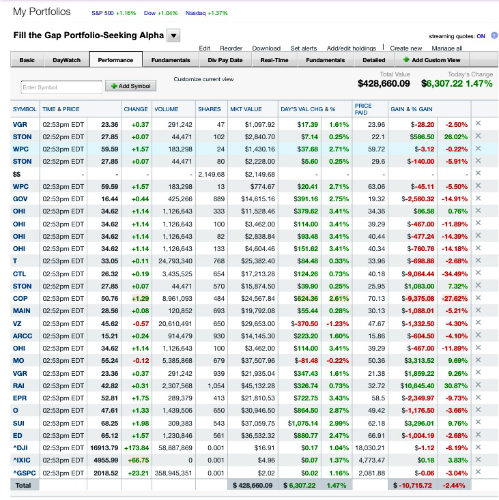Screen dimensions: 499x500
Task: Delete the SUI row
Action: (x=478, y=422)
